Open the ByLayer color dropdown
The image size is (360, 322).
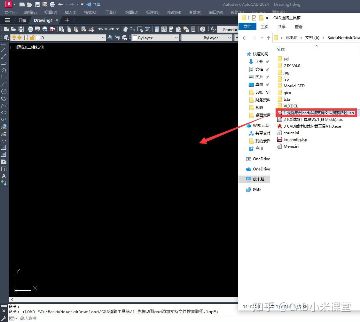coord(155,38)
